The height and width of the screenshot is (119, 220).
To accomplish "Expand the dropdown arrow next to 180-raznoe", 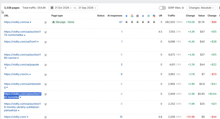I will tap(18, 58).
